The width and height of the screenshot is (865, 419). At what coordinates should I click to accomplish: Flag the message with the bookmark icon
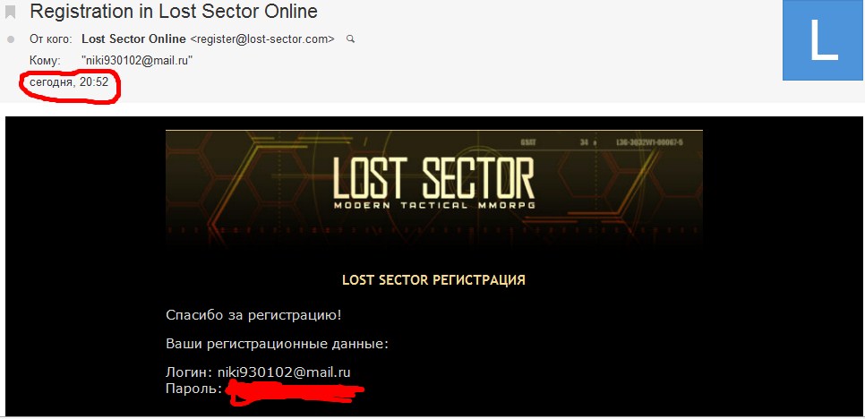11,12
